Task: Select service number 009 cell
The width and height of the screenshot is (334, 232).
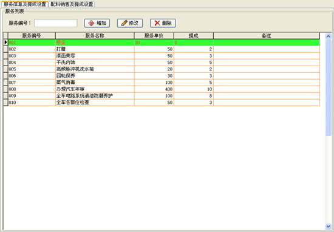Action: 32,96
